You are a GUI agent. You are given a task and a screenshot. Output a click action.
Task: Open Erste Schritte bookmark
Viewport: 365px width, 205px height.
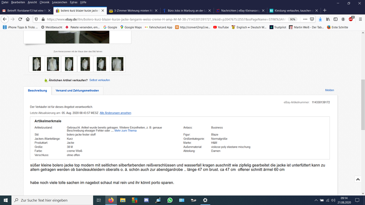[337, 27]
